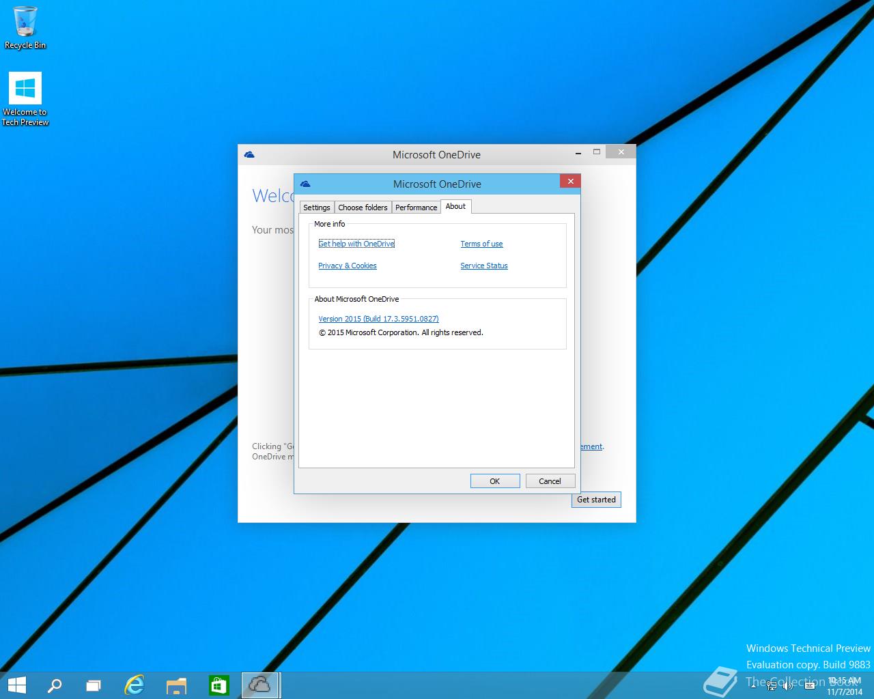The height and width of the screenshot is (699, 874).
Task: Close the OneDrive setup window
Action: (621, 152)
